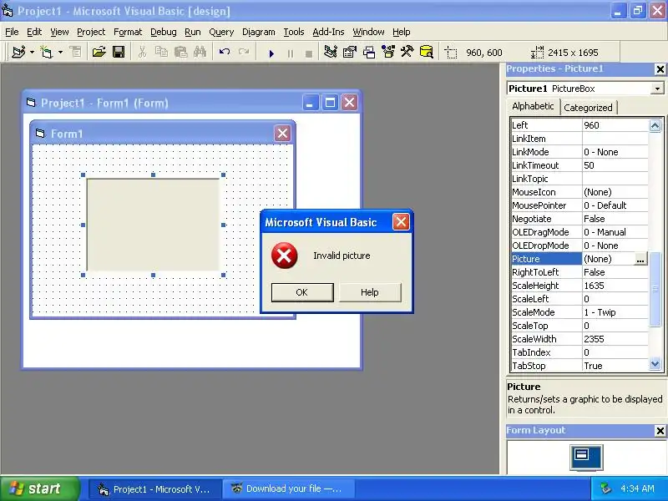Open the Diagram menu
This screenshot has width=668, height=501.
259,32
